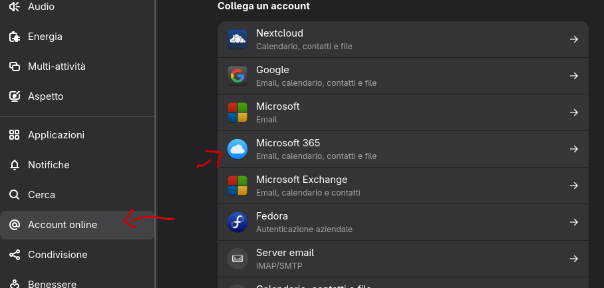Click the Microsoft Email account logo

(x=237, y=112)
